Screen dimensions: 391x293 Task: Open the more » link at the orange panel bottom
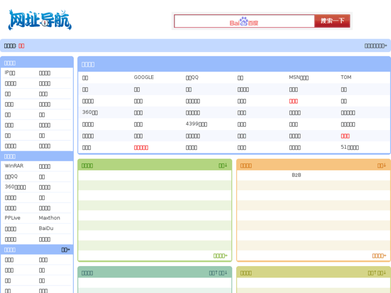(379, 256)
